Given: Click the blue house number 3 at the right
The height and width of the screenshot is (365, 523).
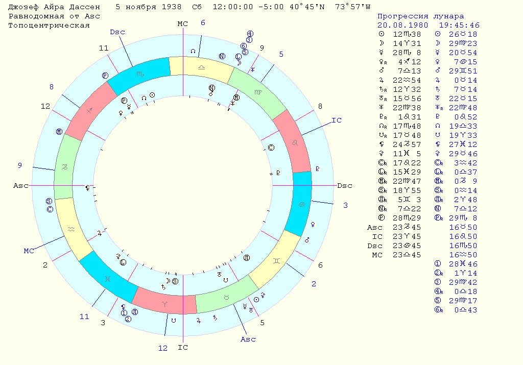Looking at the screenshot, I should pos(346,206).
